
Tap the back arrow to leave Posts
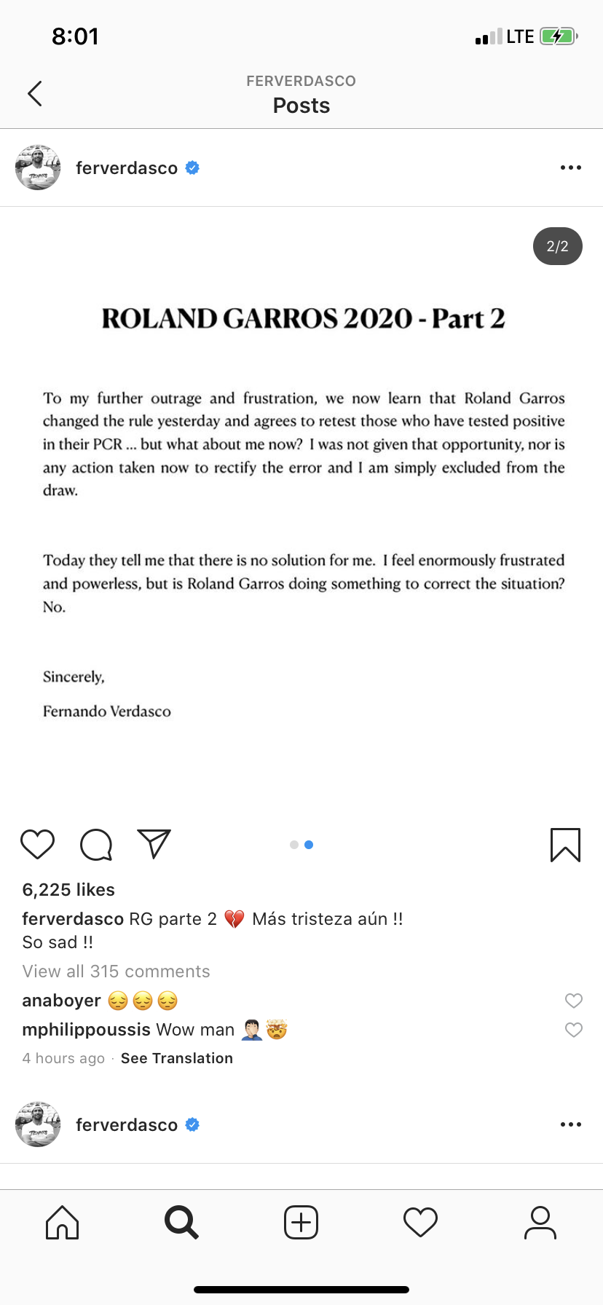[x=35, y=93]
